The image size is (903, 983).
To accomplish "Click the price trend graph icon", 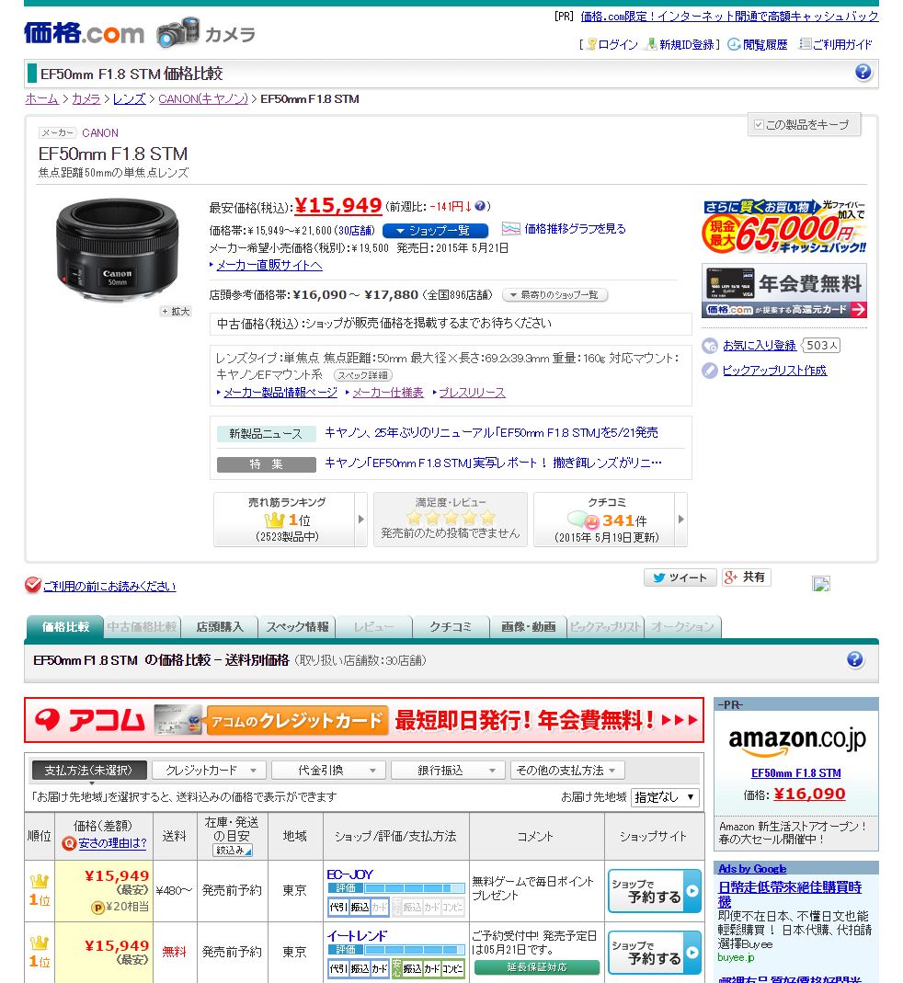I will [511, 229].
